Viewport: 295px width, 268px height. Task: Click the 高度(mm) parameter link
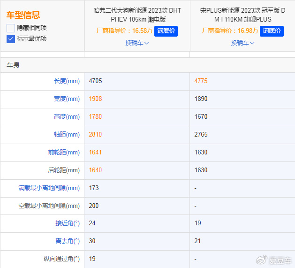click(67, 117)
